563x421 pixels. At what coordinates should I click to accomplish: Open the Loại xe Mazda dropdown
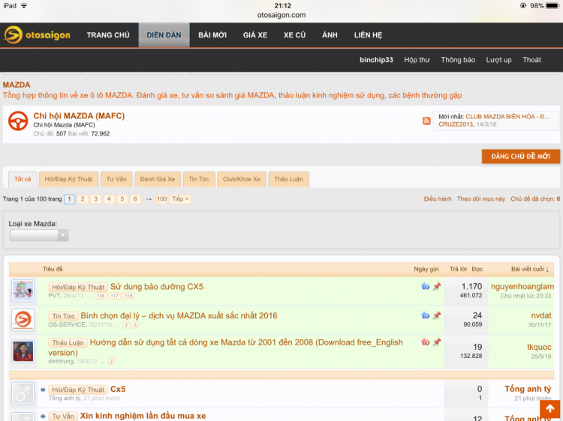tap(39, 235)
